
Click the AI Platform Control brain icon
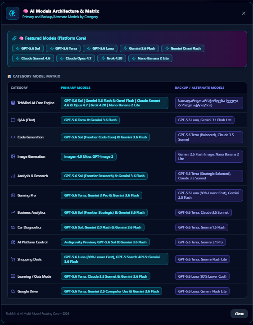pos(13,242)
